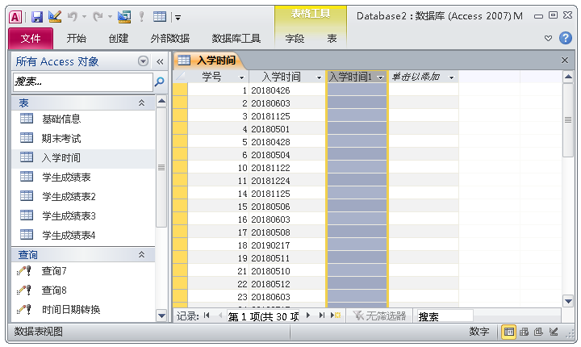581x347 pixels.
Task: Select 入学时间 table in navigation pane
Action: [83, 157]
